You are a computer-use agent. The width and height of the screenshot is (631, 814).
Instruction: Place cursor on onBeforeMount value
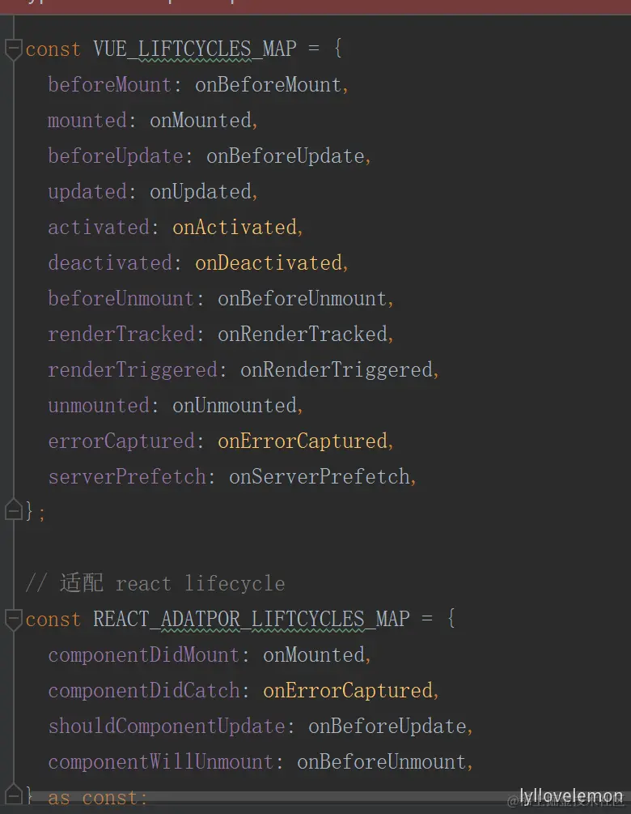click(x=268, y=84)
